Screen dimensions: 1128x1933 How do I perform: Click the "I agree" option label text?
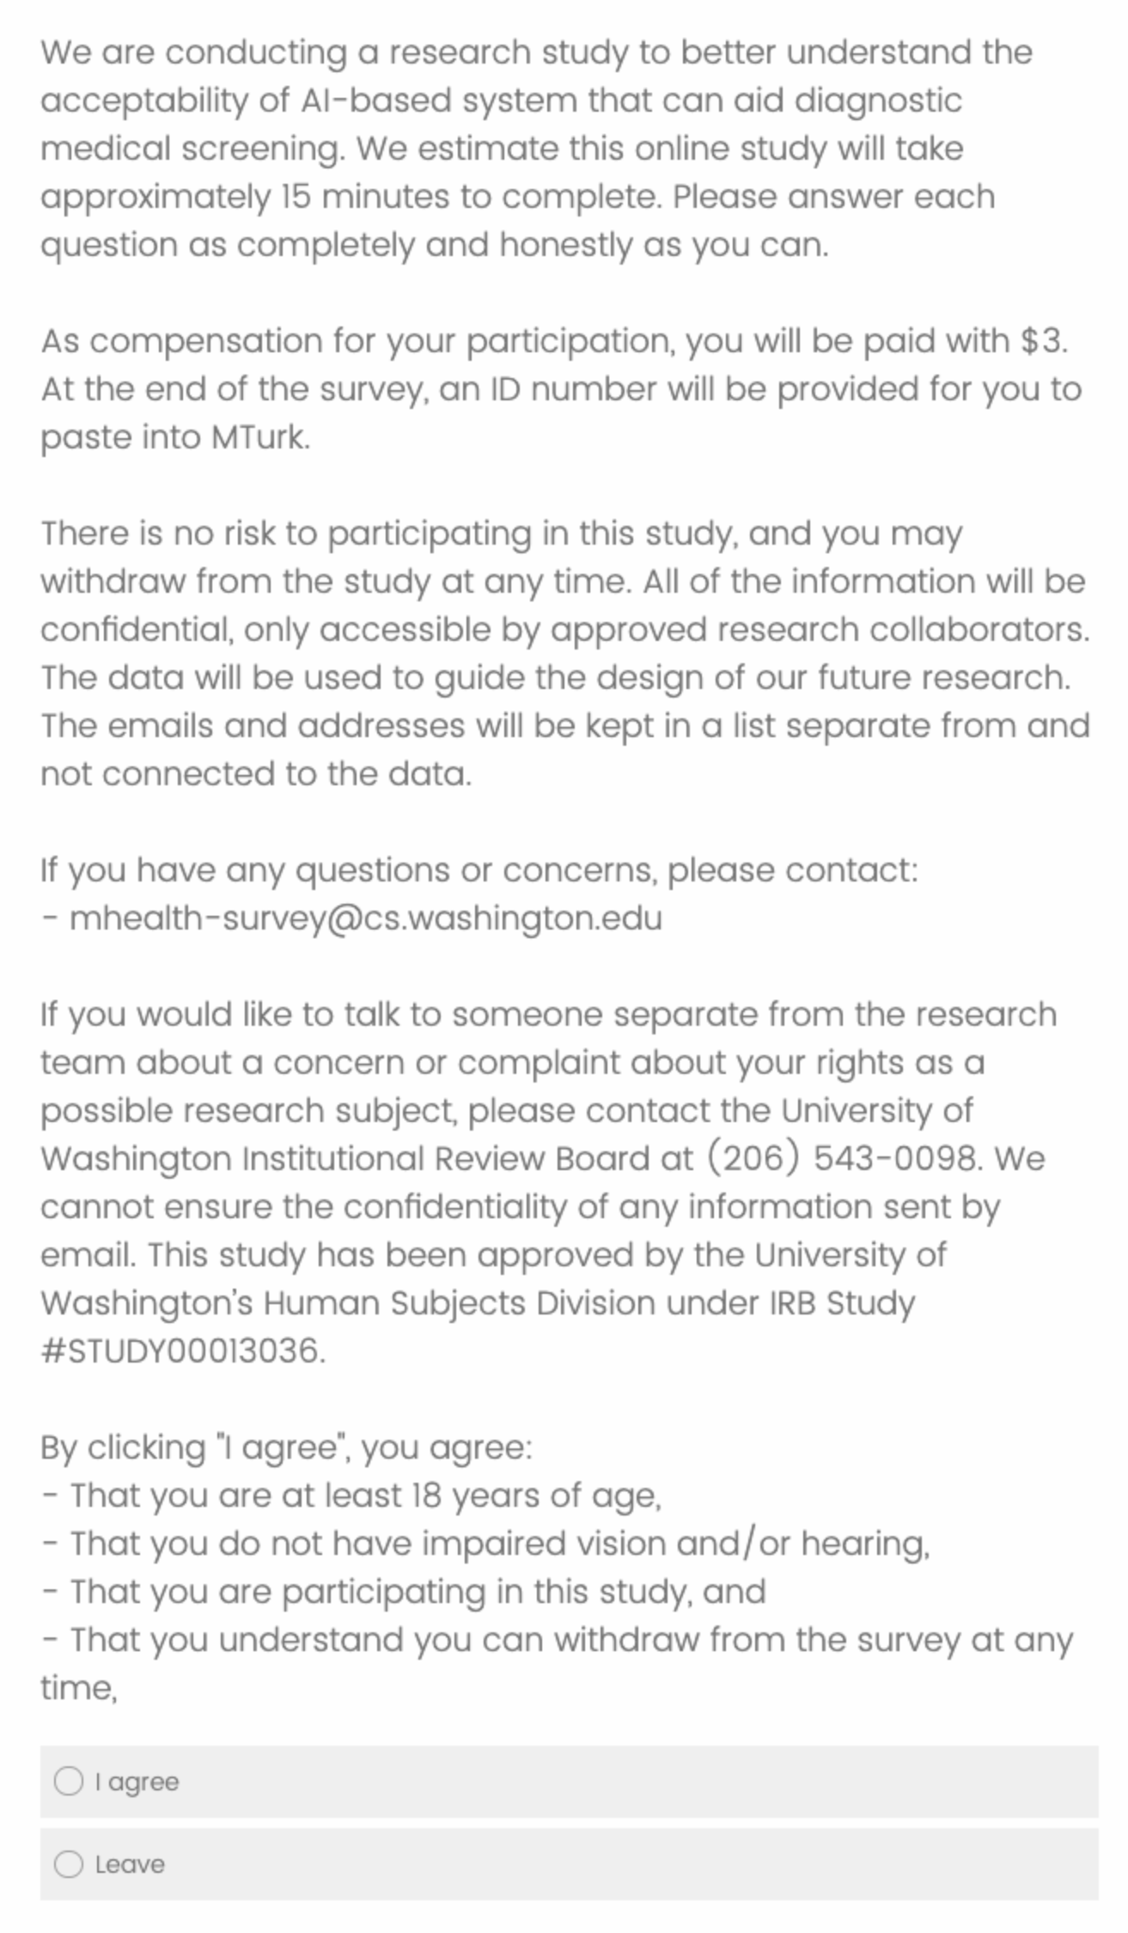[137, 1782]
